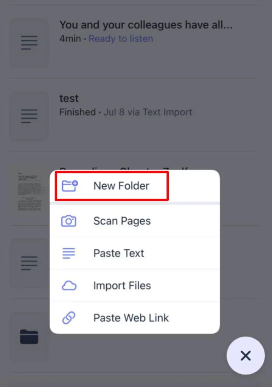Screen dimensions: 272x387
Task: Click the camera icon for Scan Pages
Action: (69, 221)
